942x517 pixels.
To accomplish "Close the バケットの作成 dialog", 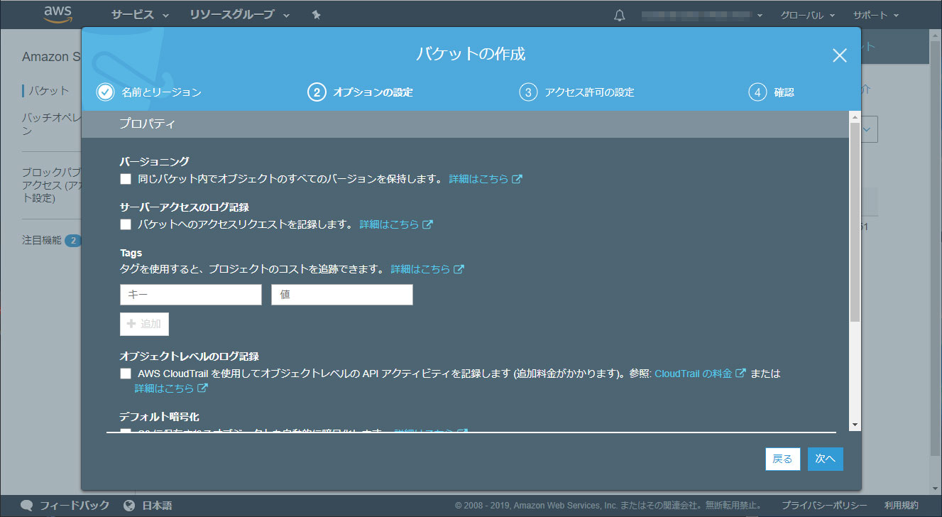I will point(839,55).
